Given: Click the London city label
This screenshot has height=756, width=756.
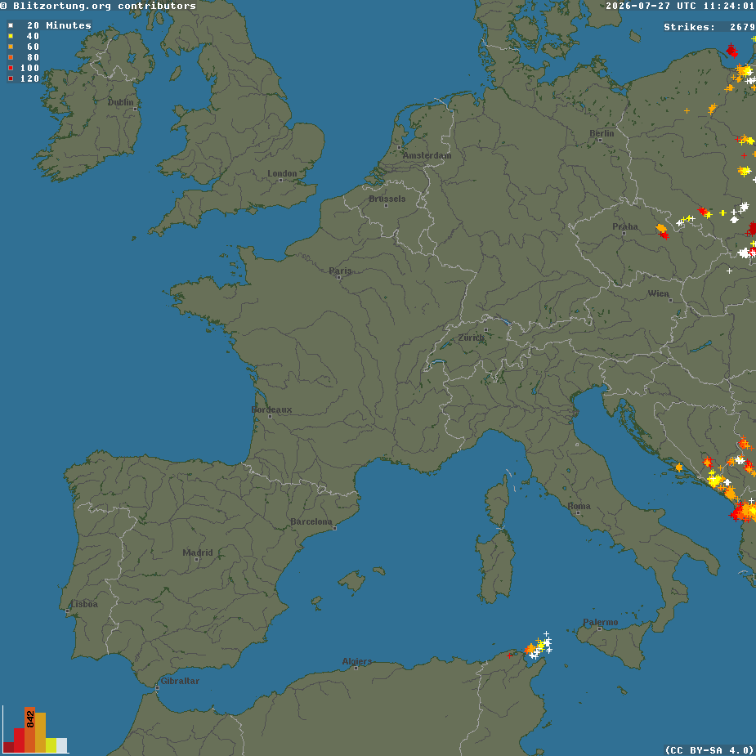Looking at the screenshot, I should [x=282, y=173].
